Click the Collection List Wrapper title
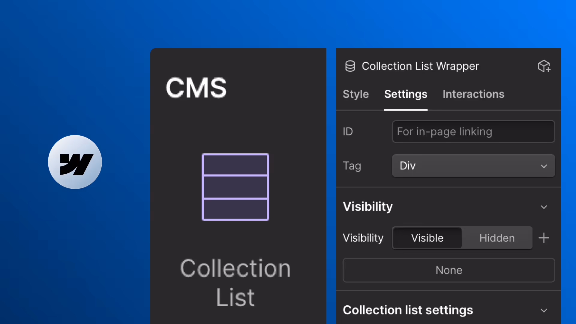The width and height of the screenshot is (576, 324). [420, 66]
